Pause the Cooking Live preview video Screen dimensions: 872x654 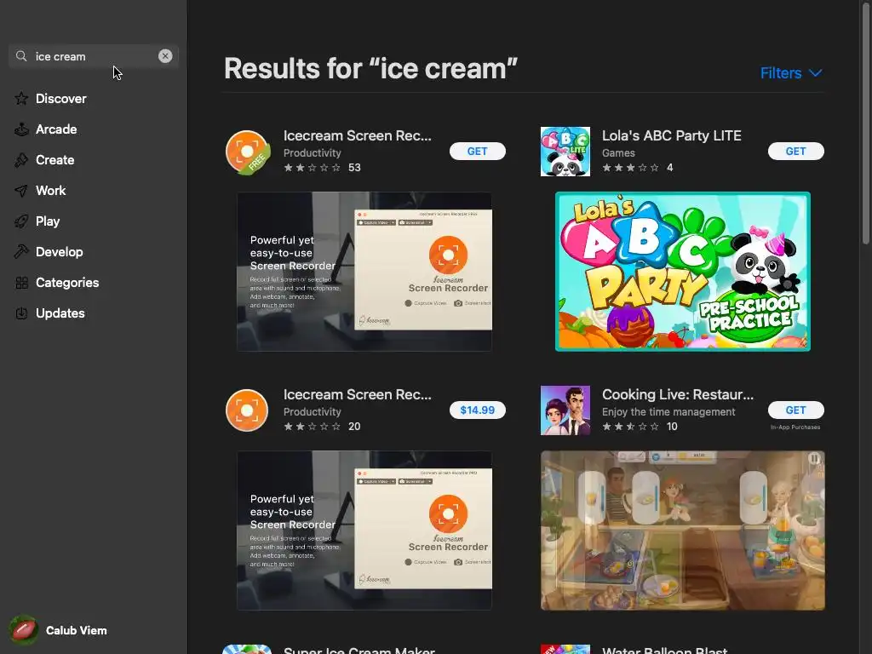click(813, 458)
